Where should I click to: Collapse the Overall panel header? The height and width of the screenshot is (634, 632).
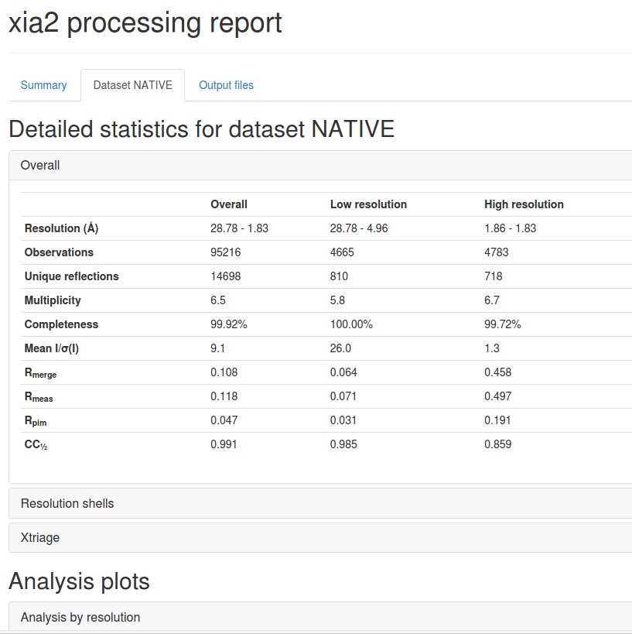pyautogui.click(x=40, y=165)
